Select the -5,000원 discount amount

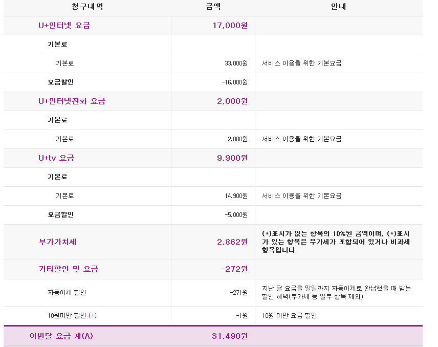[236, 215]
